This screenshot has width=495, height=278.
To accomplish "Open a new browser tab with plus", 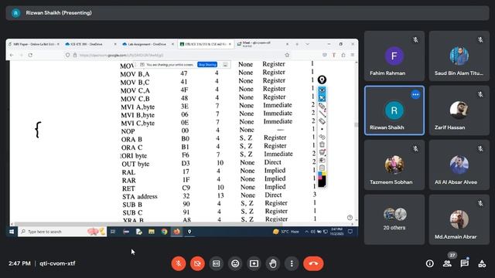I will tap(297, 44).
